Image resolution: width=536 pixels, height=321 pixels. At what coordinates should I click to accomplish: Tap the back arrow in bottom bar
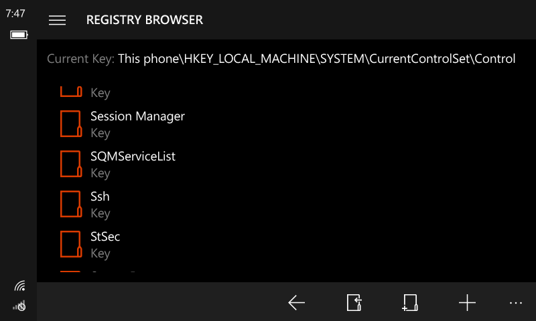297,303
